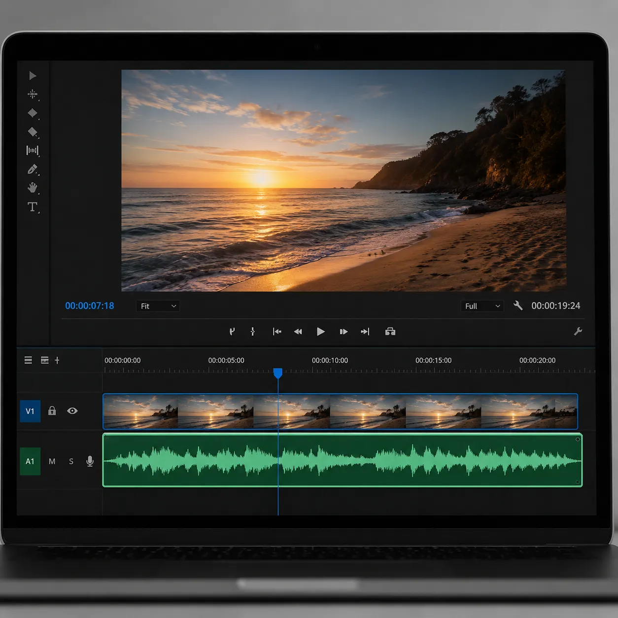Select the Slip tool icon

[x=33, y=150]
